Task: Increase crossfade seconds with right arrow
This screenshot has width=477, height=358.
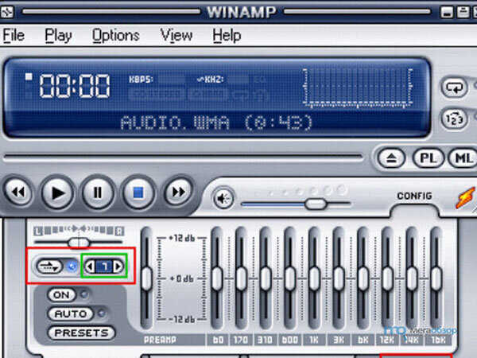Action: 118,267
